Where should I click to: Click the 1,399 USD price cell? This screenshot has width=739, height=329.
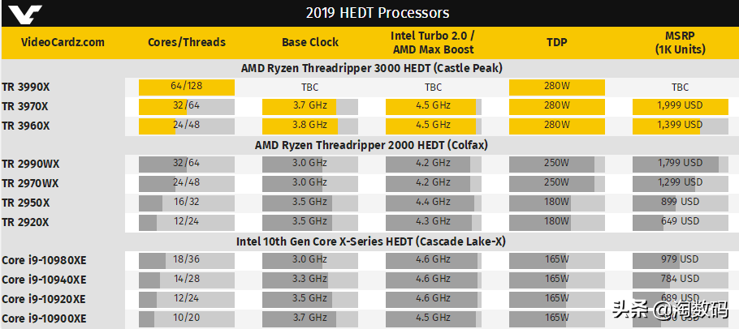[x=680, y=126]
